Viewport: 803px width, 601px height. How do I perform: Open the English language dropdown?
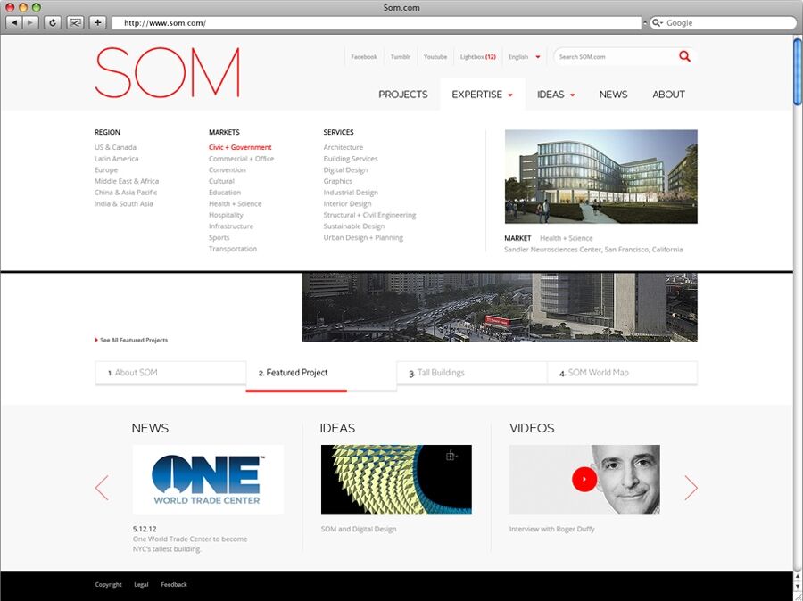(524, 57)
